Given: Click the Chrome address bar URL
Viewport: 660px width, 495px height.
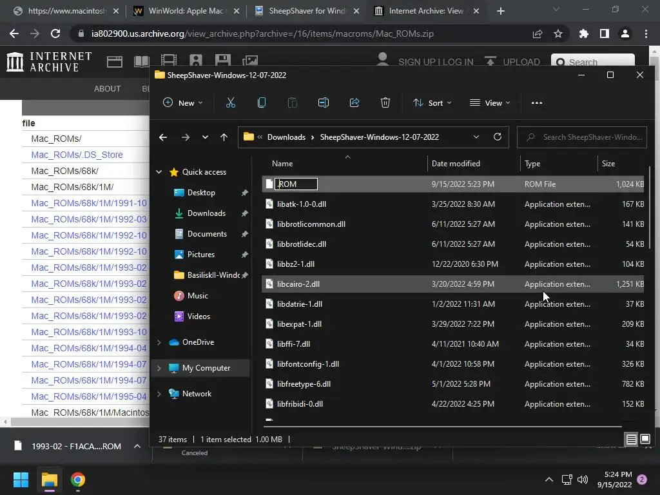Looking at the screenshot, I should 262,34.
